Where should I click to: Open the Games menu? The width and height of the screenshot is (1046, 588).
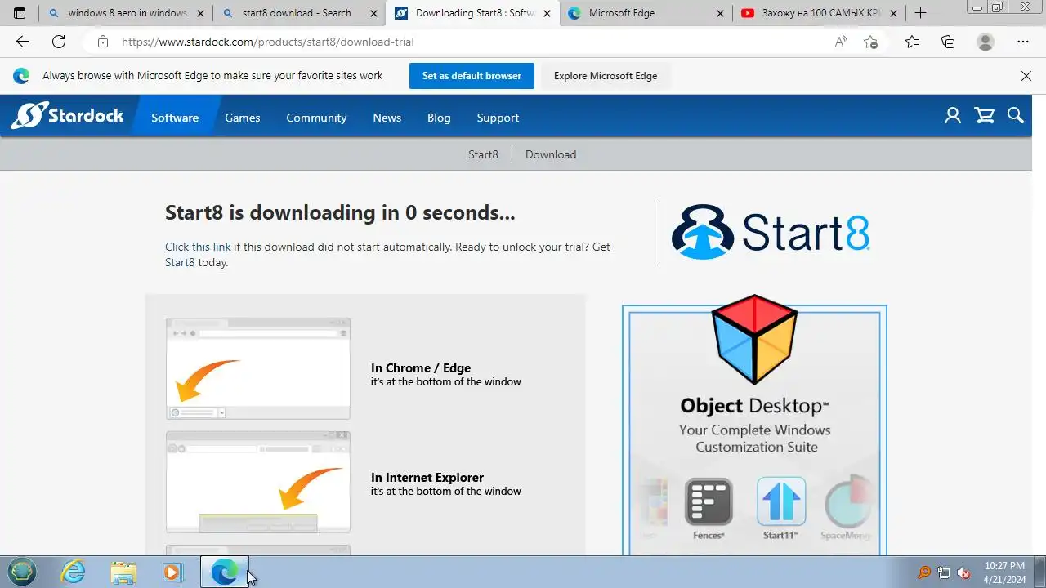tap(243, 118)
